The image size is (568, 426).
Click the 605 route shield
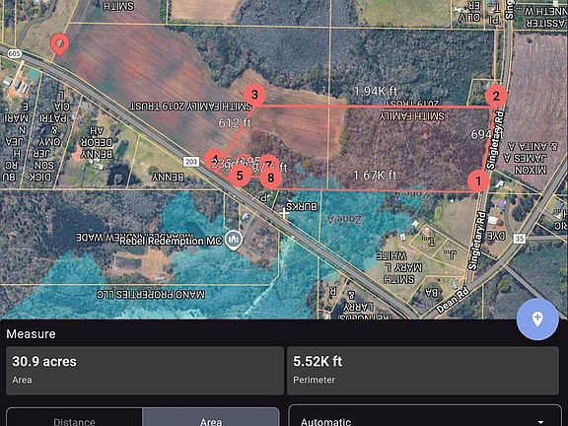coord(14,54)
